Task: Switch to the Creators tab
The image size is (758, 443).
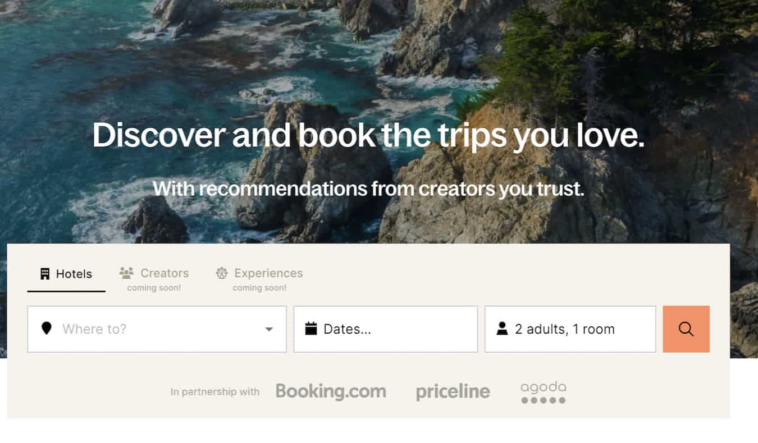Action: pos(154,279)
